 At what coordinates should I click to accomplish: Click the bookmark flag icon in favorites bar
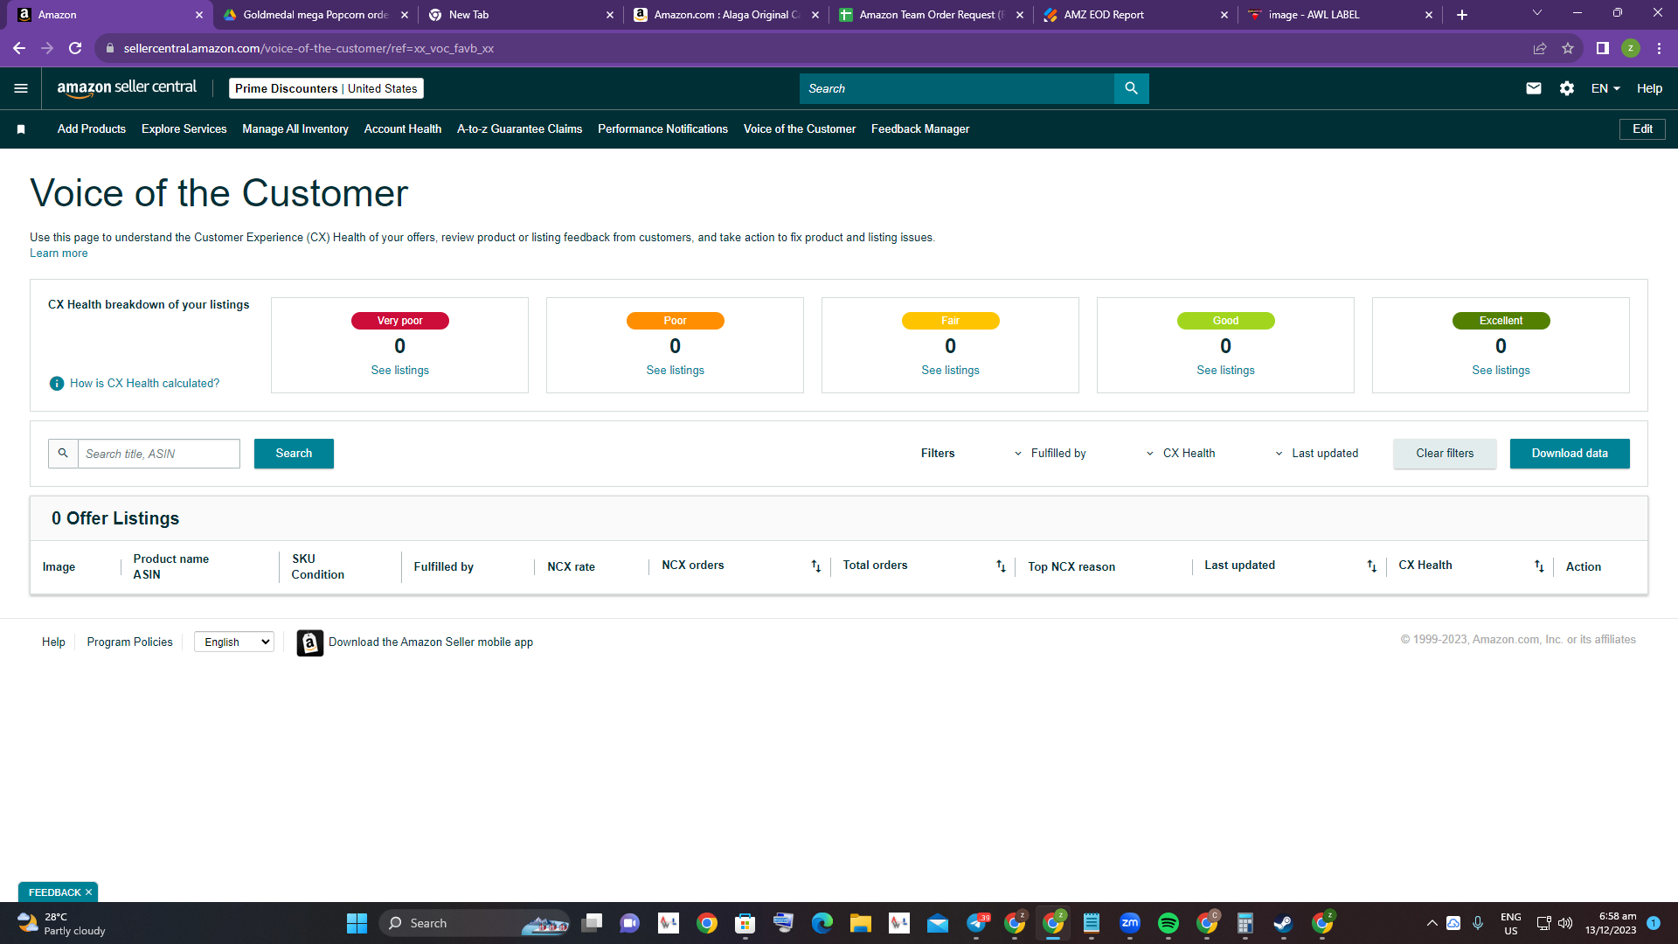[x=21, y=129]
